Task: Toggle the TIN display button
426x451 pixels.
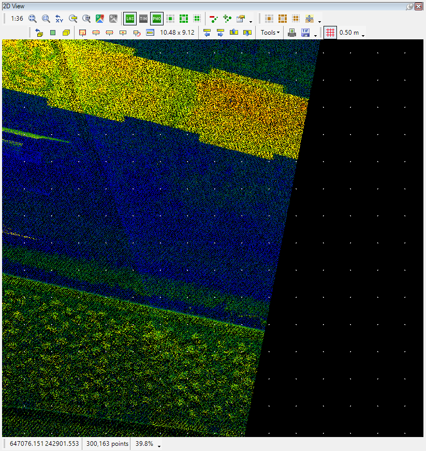Action: pyautogui.click(x=143, y=19)
